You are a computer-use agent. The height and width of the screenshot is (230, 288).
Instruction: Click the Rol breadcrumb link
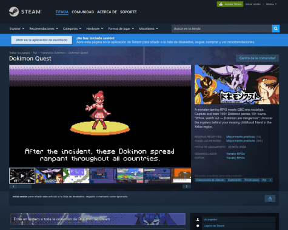click(35, 53)
